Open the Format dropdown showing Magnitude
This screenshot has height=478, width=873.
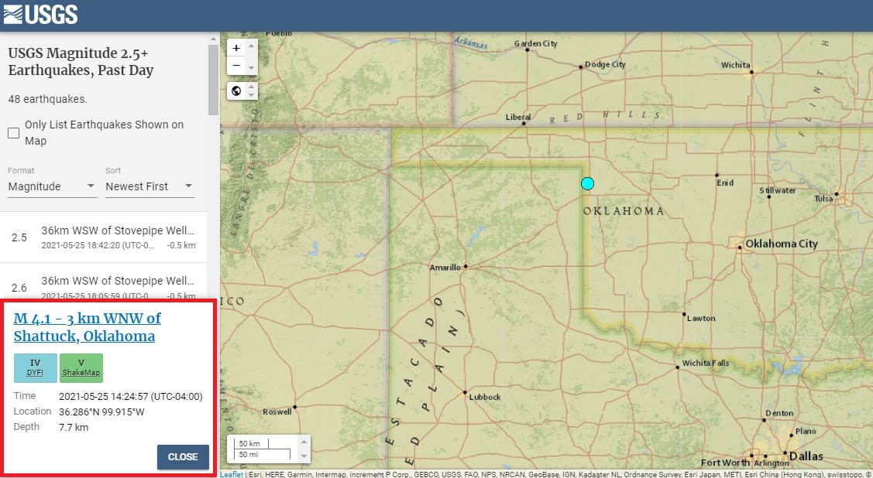pos(52,186)
